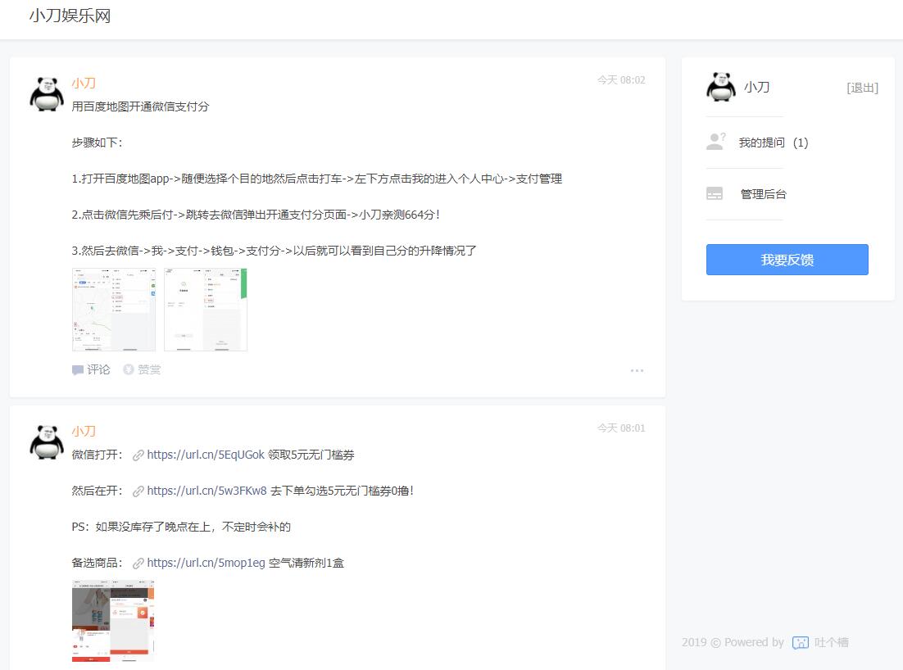The width and height of the screenshot is (903, 670).
Task: Click the panda avatar of the 08:01 post
Action: point(47,442)
